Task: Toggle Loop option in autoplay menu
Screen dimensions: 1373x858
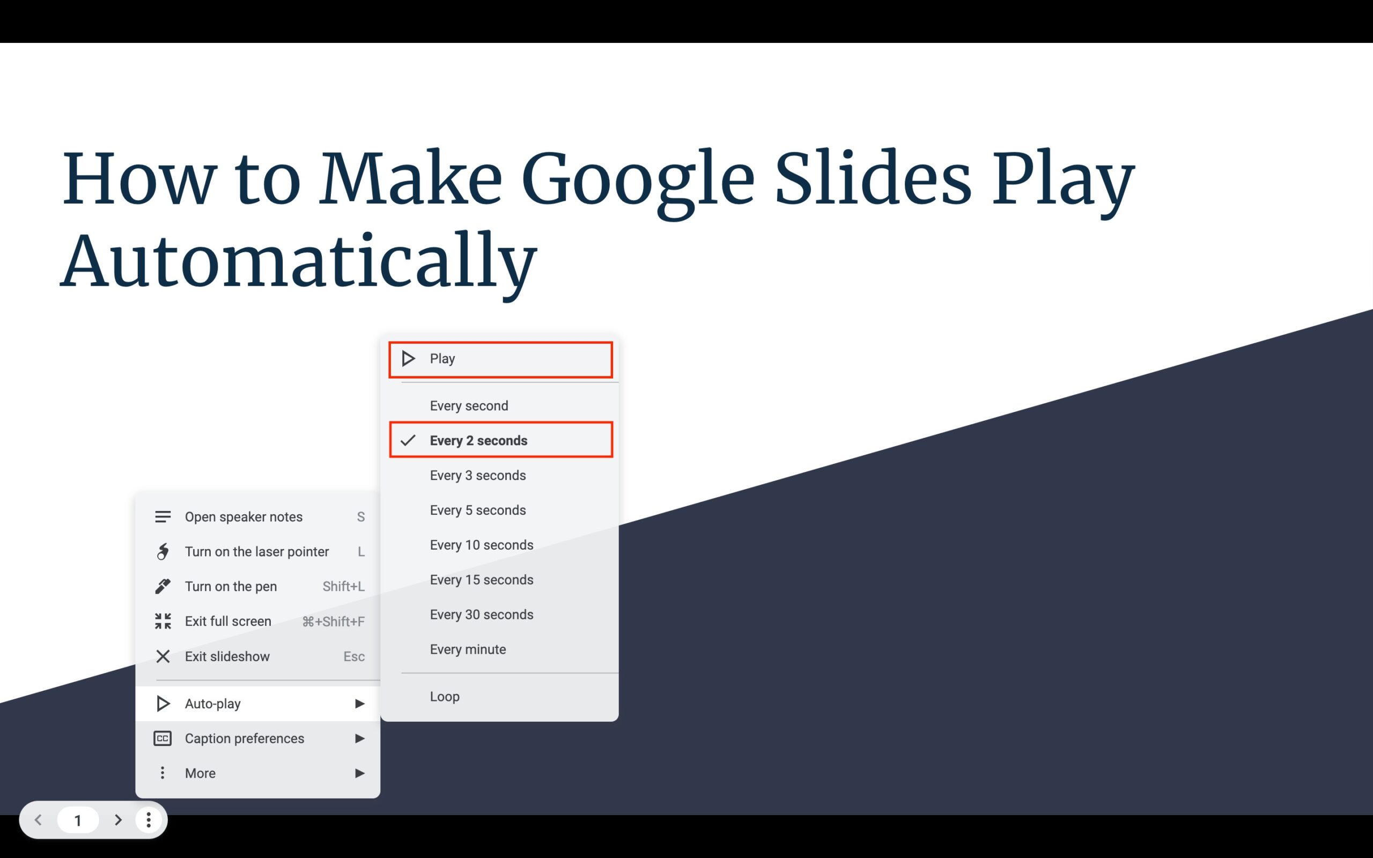Action: click(444, 696)
